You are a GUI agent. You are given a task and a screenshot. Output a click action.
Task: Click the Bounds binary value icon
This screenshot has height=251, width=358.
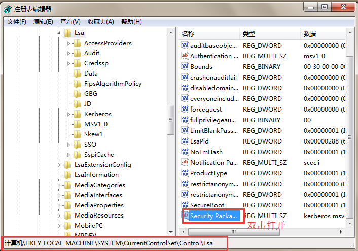[x=185, y=66]
